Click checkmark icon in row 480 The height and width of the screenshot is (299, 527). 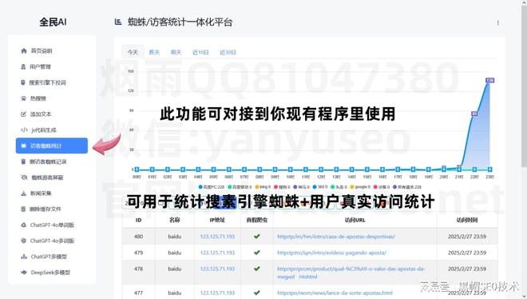coord(257,237)
